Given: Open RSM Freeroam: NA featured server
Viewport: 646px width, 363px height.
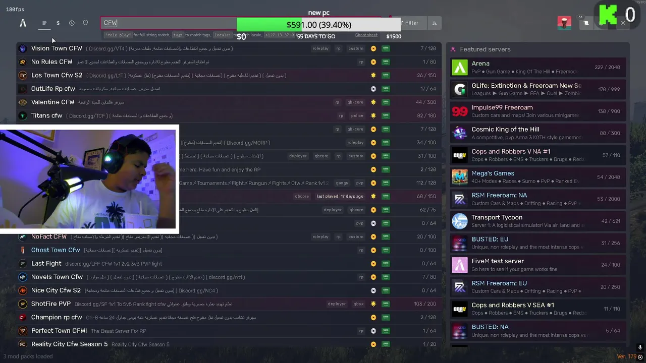Looking at the screenshot, I should [538, 199].
